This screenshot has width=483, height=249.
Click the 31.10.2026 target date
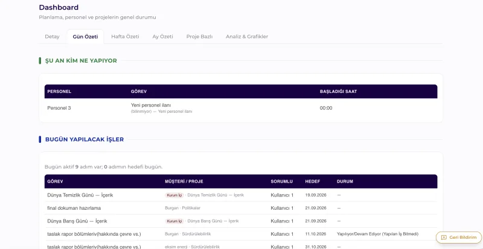coord(315,247)
